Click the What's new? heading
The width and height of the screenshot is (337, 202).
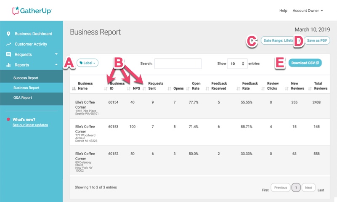(24, 120)
